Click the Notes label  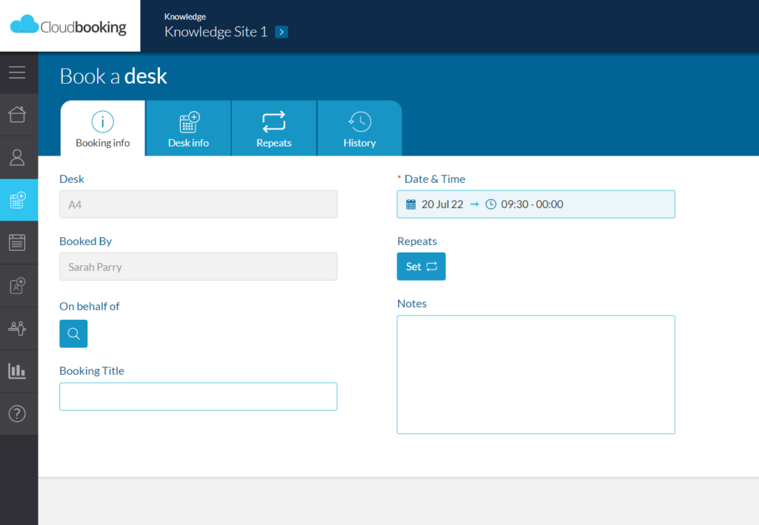[412, 304]
